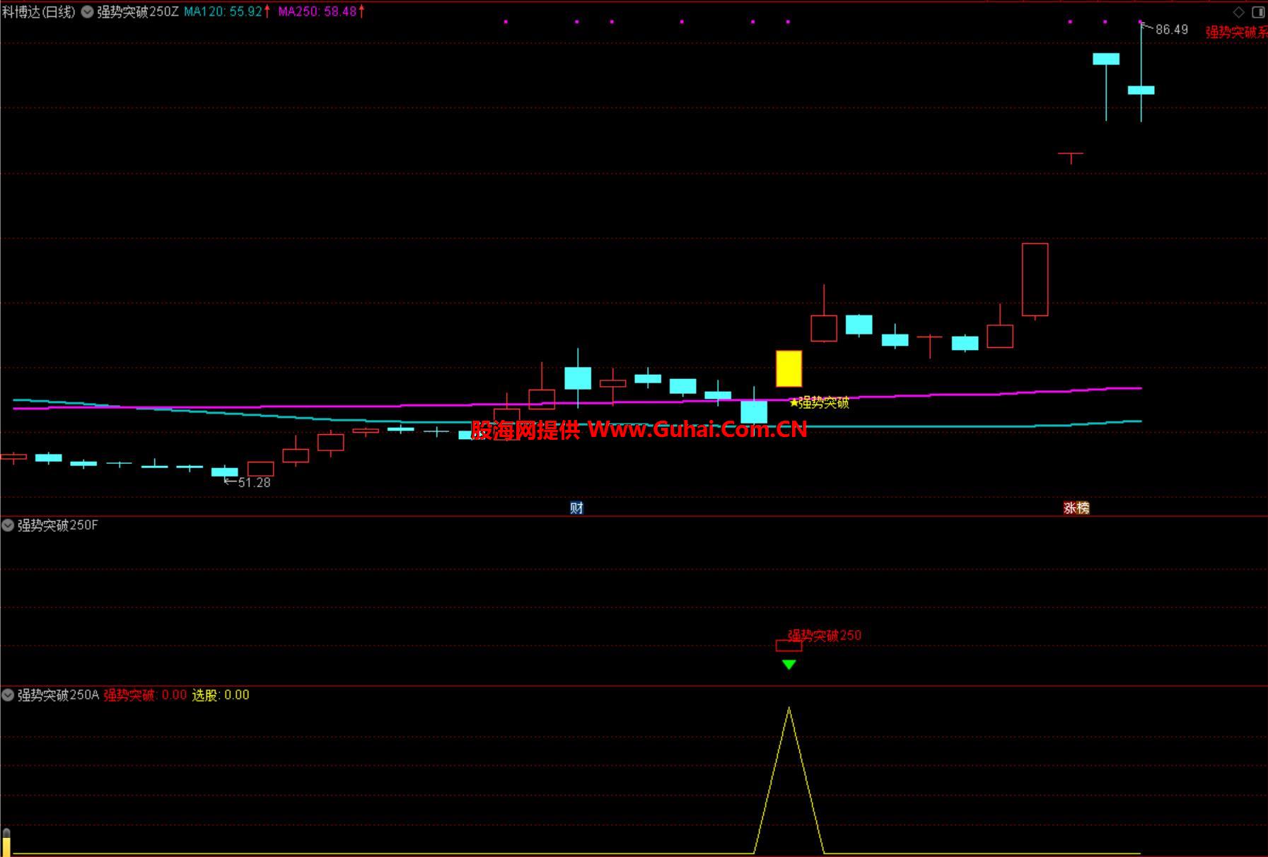Click the yellow spike peak in 强势突破250A panel

coord(789,709)
